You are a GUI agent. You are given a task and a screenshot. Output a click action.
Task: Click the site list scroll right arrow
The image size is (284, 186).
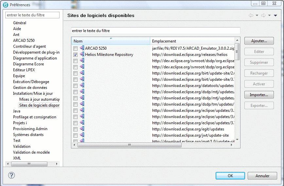(231, 145)
